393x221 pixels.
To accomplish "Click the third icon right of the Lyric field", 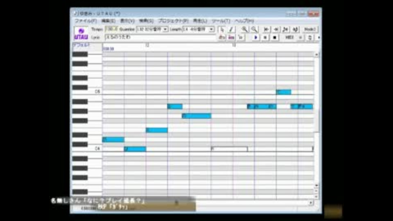I will point(241,37).
